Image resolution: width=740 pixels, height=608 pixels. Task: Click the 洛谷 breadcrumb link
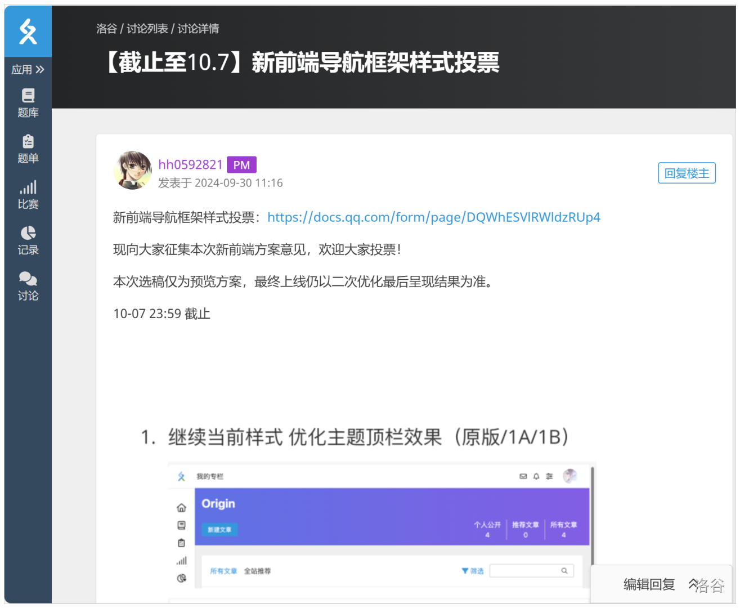coord(106,29)
